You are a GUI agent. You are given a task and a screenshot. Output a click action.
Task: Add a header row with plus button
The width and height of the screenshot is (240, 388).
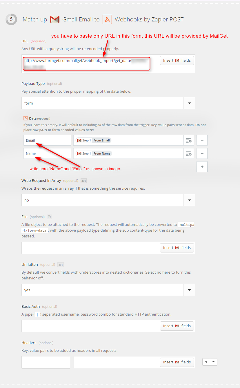coord(206,362)
